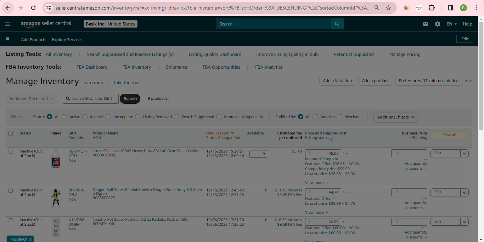
Task: Go back with browser back arrow
Action: (x=8, y=7)
